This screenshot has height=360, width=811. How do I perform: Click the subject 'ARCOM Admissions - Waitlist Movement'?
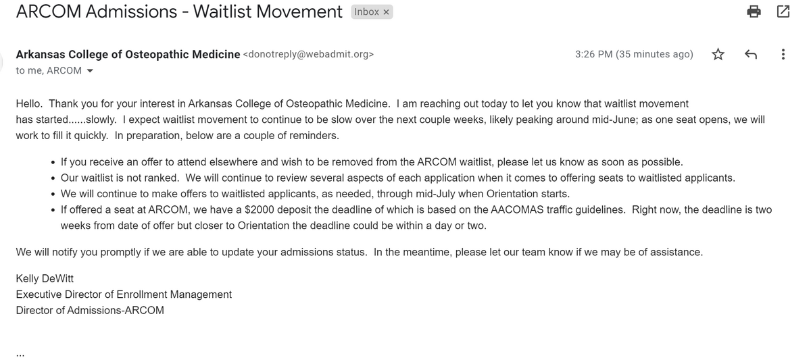178,11
